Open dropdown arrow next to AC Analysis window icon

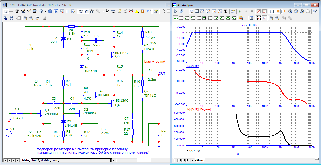pos(186,11)
